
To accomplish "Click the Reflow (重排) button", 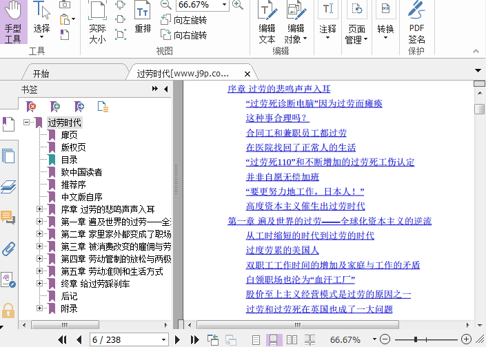I will click(x=143, y=17).
